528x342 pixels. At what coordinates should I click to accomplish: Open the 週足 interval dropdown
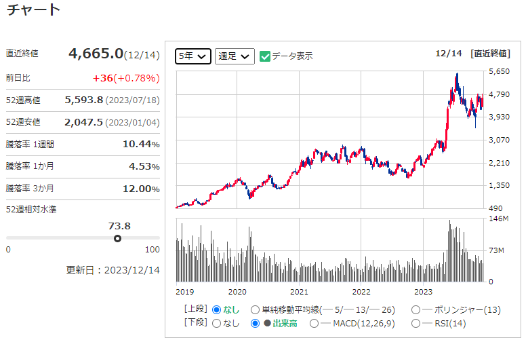click(234, 56)
